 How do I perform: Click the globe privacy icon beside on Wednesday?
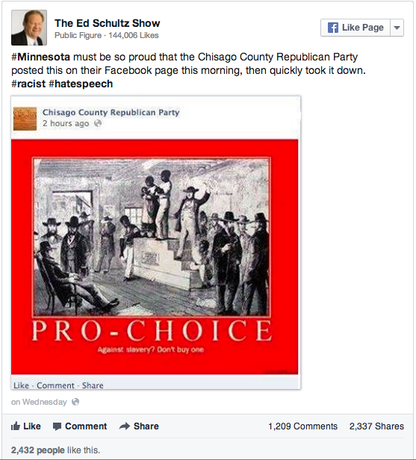click(x=75, y=402)
